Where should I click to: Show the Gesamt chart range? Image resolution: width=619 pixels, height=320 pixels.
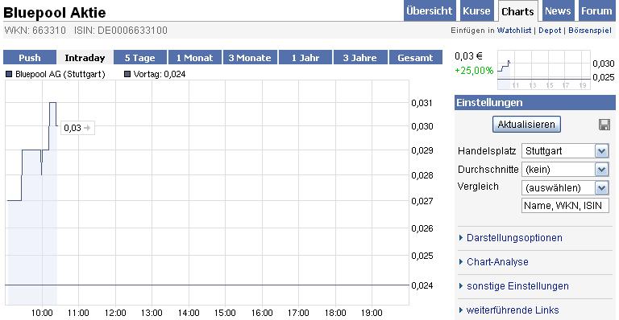[415, 57]
